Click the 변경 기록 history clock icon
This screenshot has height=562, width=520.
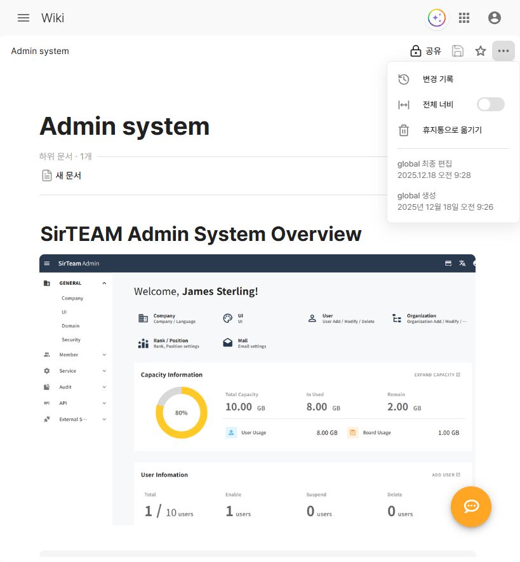404,79
